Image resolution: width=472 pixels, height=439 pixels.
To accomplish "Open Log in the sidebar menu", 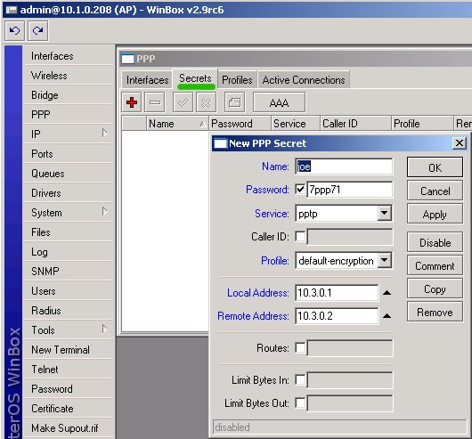I will click(x=69, y=251).
